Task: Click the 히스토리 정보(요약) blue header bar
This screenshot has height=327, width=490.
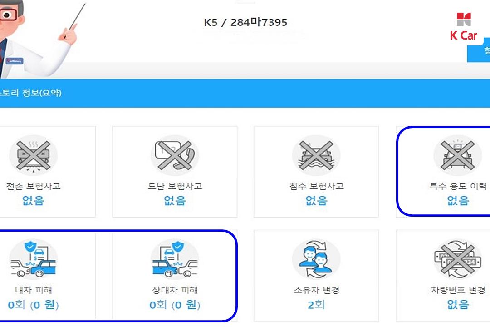Action: (245, 93)
